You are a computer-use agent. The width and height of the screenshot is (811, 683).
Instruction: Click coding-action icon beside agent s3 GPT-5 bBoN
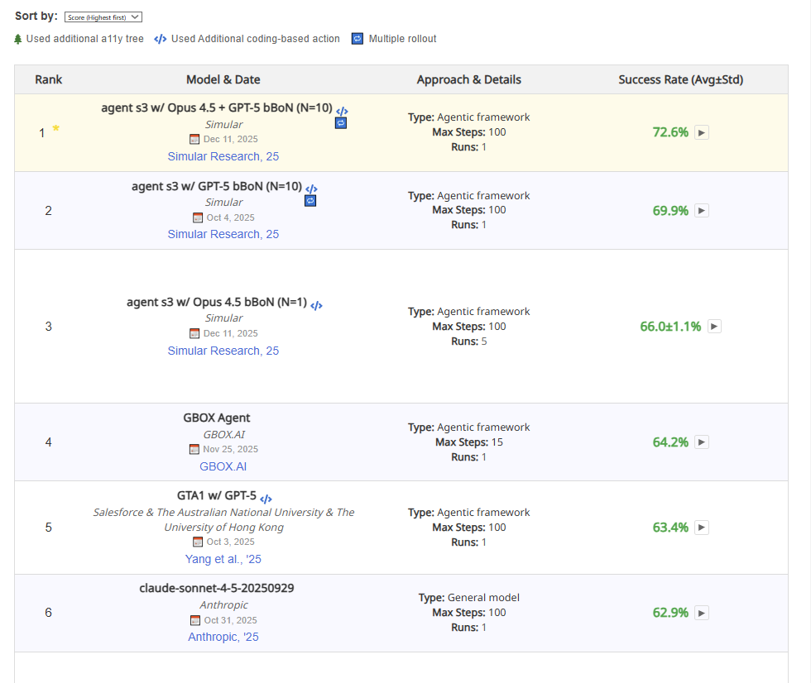311,189
